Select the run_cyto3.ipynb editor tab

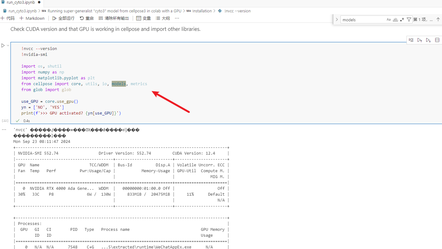pos(20,2)
